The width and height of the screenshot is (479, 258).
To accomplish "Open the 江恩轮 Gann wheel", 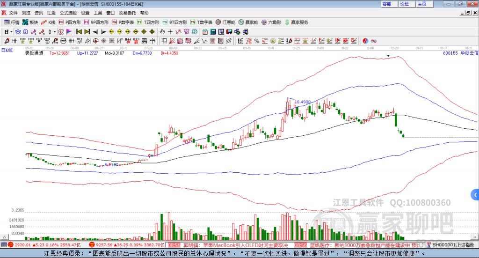I will pyautogui.click(x=225, y=22).
